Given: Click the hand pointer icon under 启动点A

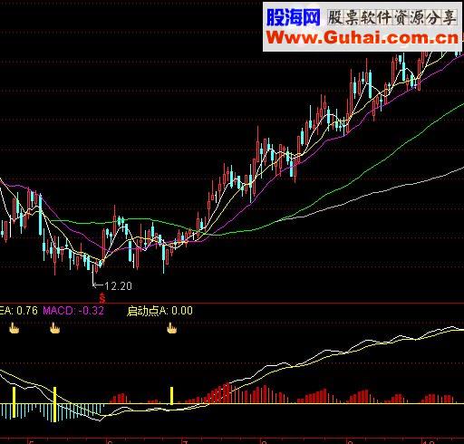Looking at the screenshot, I should 171,328.
